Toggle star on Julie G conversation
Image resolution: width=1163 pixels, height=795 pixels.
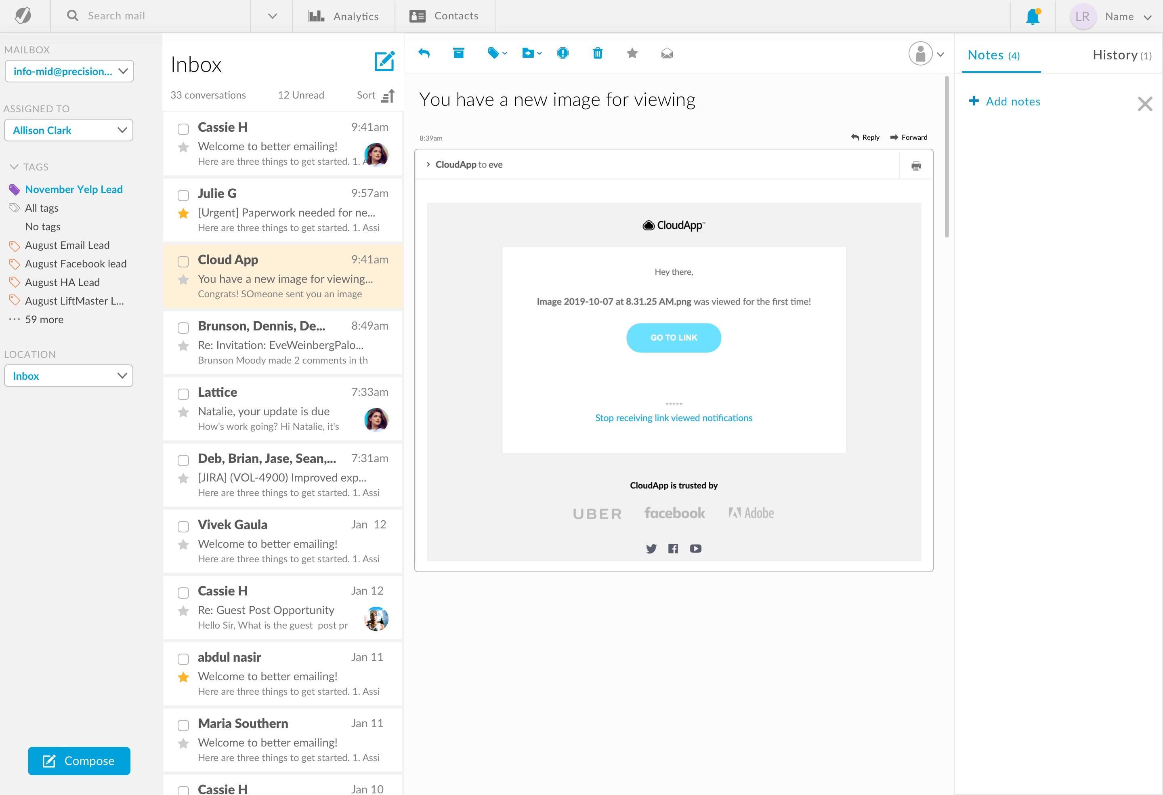[183, 214]
